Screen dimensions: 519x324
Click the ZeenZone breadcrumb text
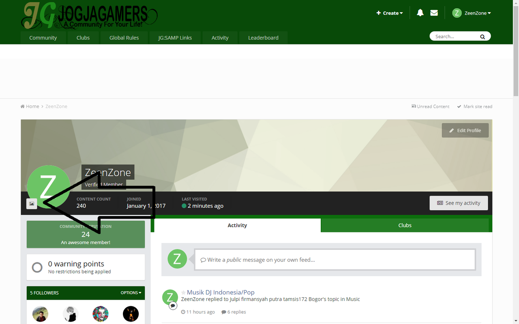56,107
